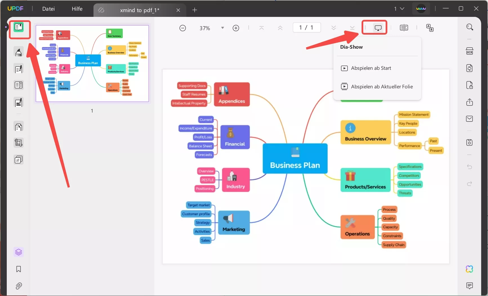Open the page organization tool
488x296 pixels.
tap(19, 127)
